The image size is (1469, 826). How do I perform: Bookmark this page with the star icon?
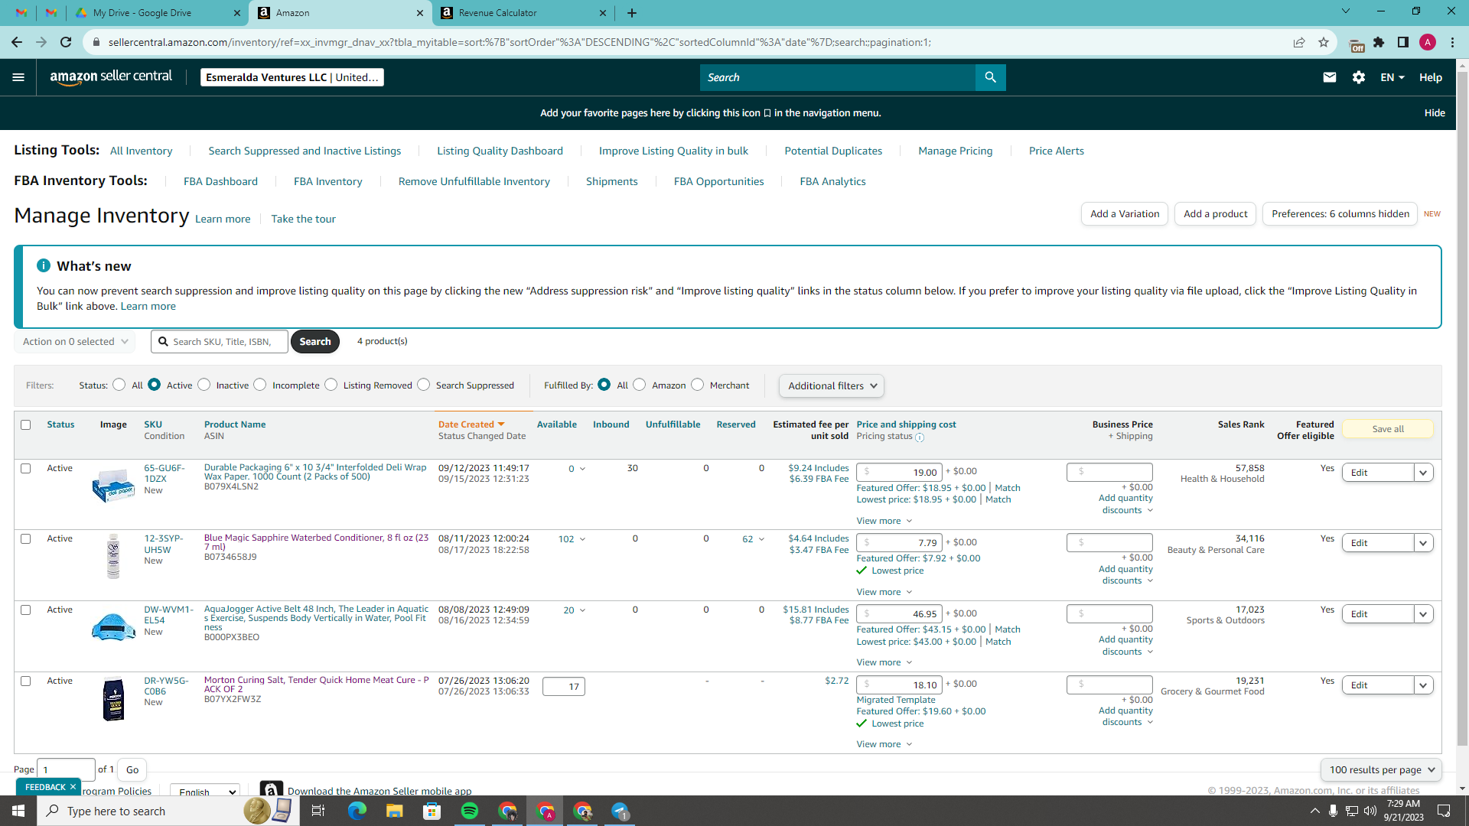tap(1323, 42)
